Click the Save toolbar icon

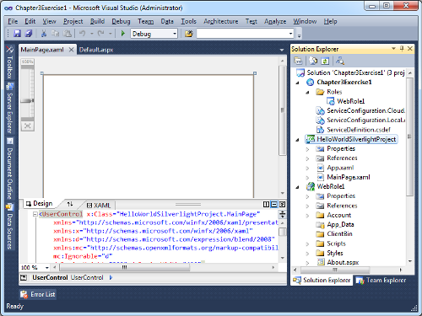point(17,34)
